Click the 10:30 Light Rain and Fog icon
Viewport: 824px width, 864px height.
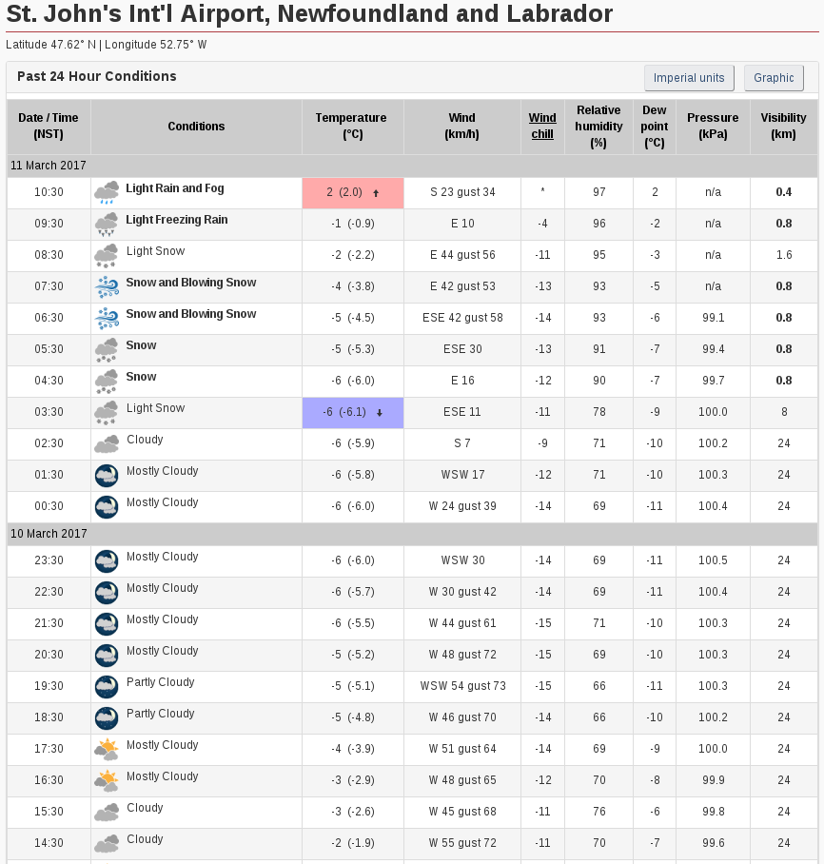click(107, 193)
